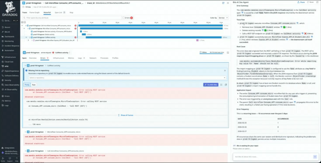Select the Pretty stacktrace view
Viewport: 321px width, 163px height.
pos(27,85)
